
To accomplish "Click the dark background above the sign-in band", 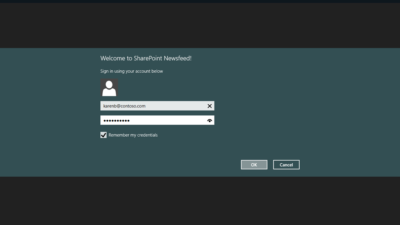I will click(200, 25).
